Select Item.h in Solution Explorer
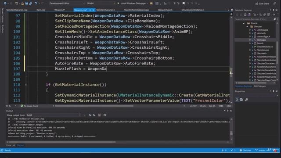The width and height of the screenshot is (281, 158). [x=260, y=43]
